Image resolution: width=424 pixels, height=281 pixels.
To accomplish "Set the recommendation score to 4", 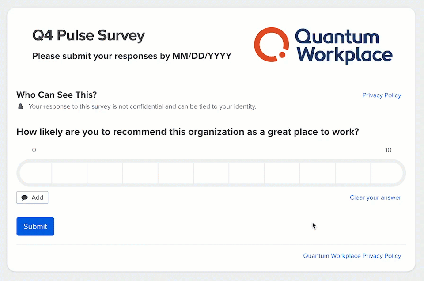I will tap(176, 173).
